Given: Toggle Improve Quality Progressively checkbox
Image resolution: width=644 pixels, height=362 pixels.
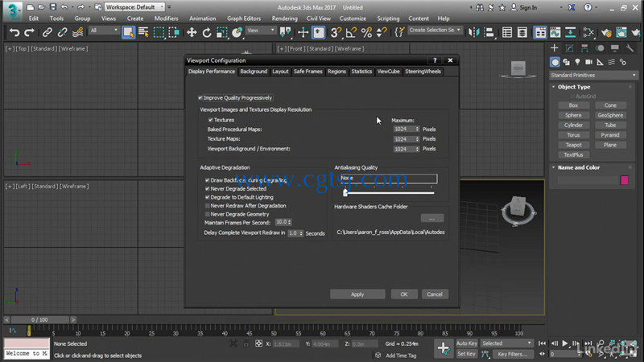Looking at the screenshot, I should [x=200, y=97].
